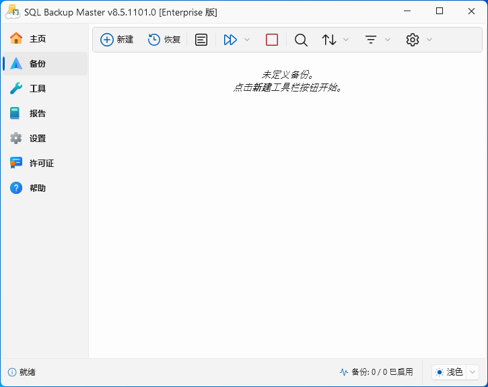Viewport: 488px width, 387px height.
Task: Open the 主页 home page in sidebar
Action: (x=45, y=38)
